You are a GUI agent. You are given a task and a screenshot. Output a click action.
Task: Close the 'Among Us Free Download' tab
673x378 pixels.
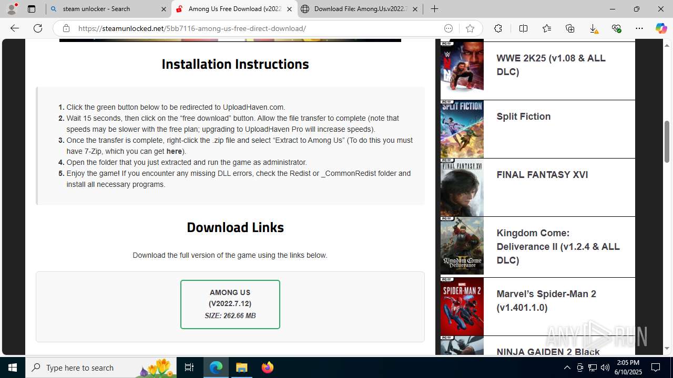pyautogui.click(x=289, y=9)
